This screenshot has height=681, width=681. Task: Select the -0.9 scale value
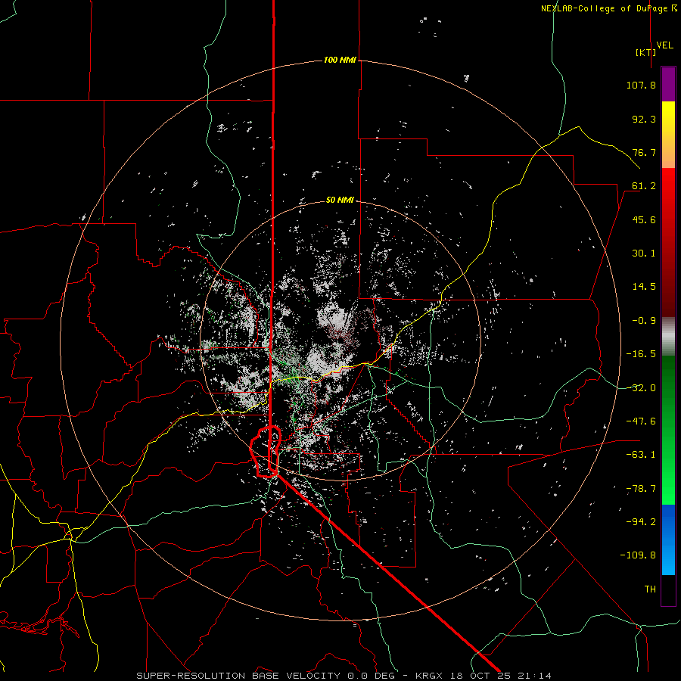coord(644,321)
